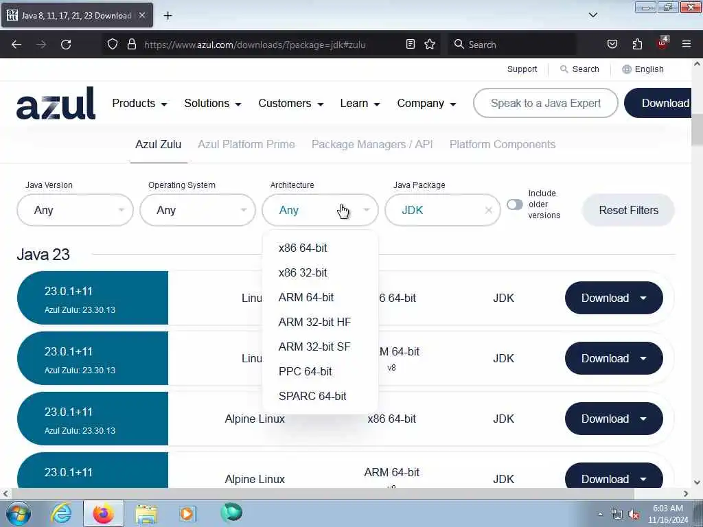This screenshot has width=703, height=527.
Task: Switch to Azul Platform Prime tab
Action: [246, 144]
